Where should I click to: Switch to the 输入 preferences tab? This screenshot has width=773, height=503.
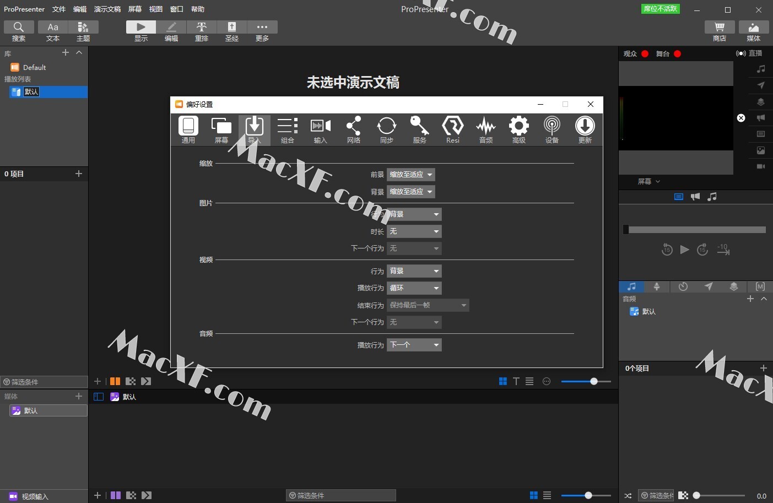coord(321,130)
